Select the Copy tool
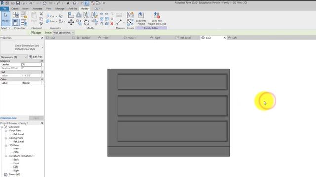 79,22
